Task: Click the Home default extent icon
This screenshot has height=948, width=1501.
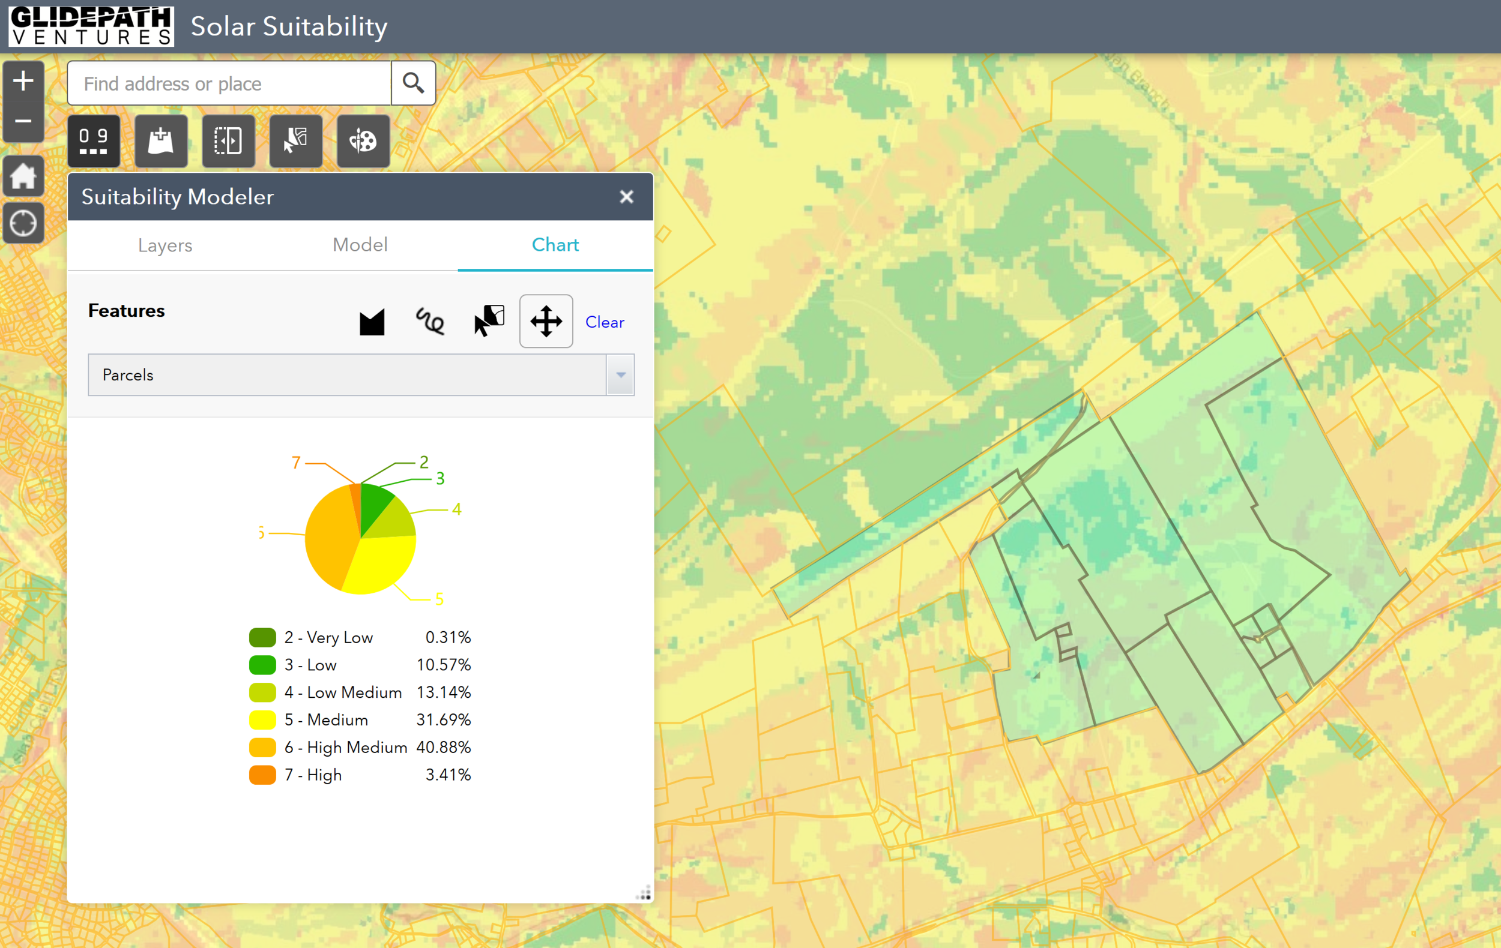Action: click(23, 176)
